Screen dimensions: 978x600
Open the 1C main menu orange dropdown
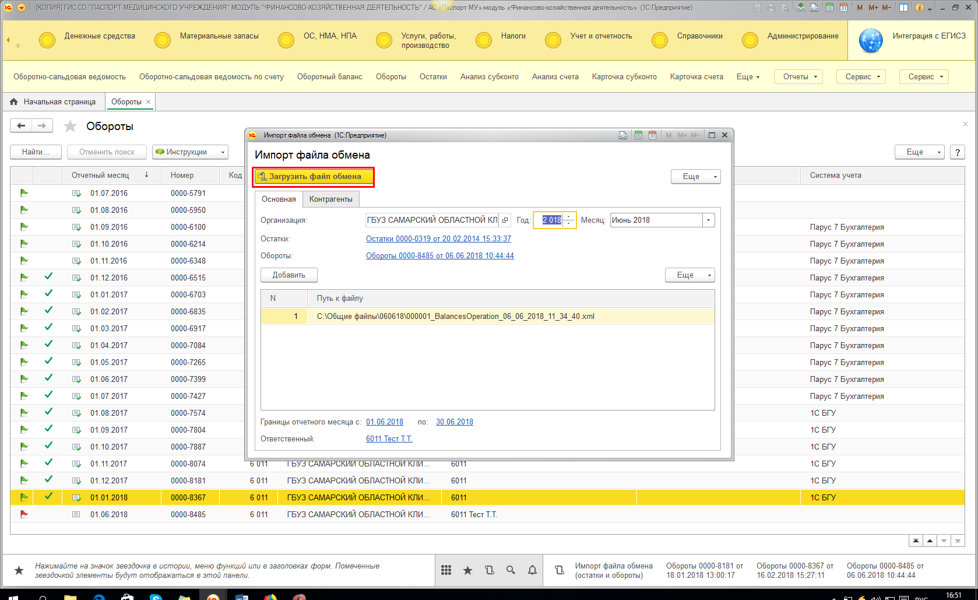coord(22,8)
